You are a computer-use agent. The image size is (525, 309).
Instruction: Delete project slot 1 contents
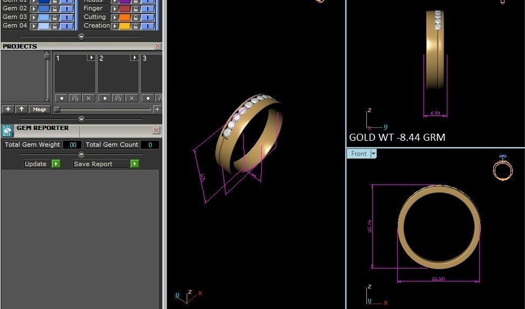click(88, 98)
